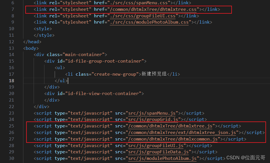Click the closing div tag on line 22
The width and height of the screenshot is (270, 163).
pyautogui.click(x=42, y=107)
